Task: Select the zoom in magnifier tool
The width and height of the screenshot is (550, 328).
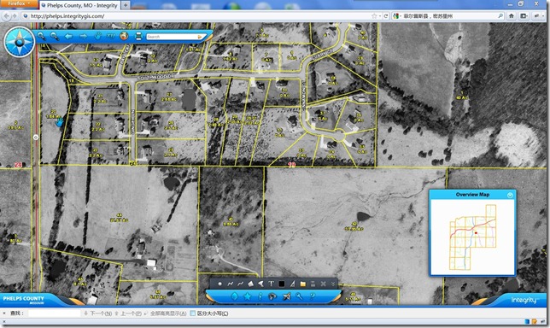Action: point(41,36)
